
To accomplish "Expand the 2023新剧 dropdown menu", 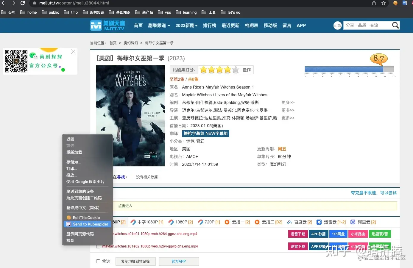I will (x=186, y=26).
